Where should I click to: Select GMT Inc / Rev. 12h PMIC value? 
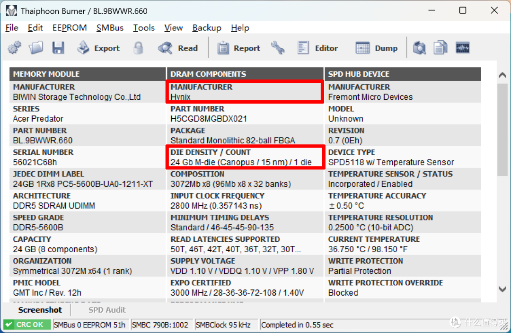point(47,293)
